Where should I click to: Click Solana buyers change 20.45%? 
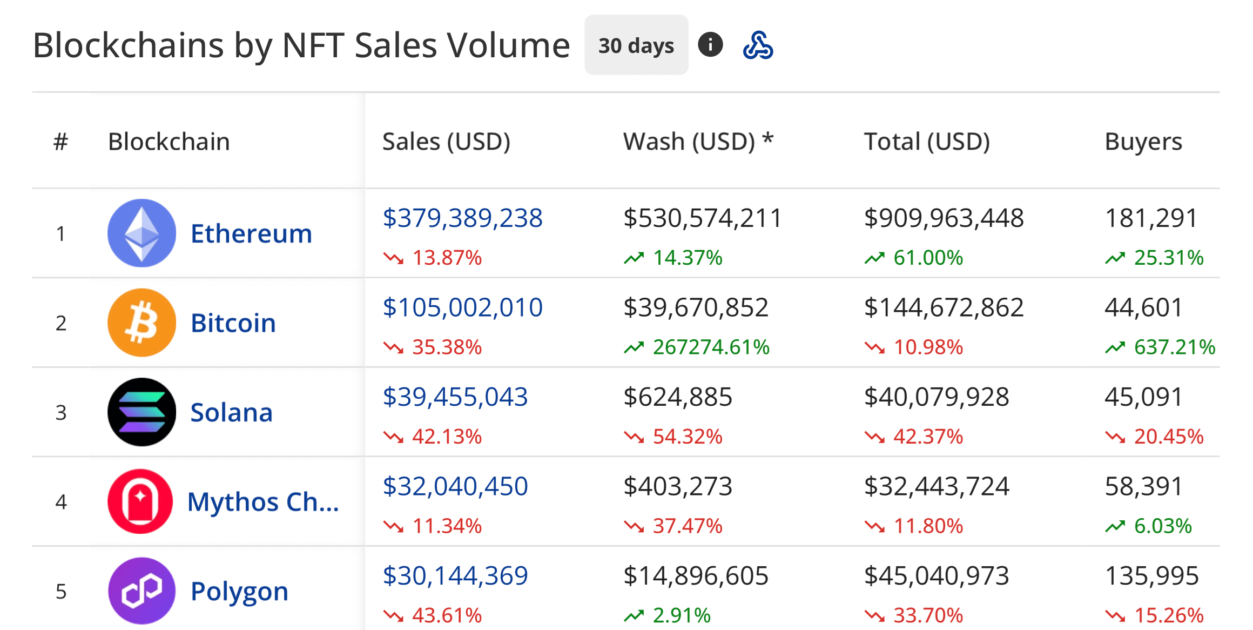point(1154,437)
